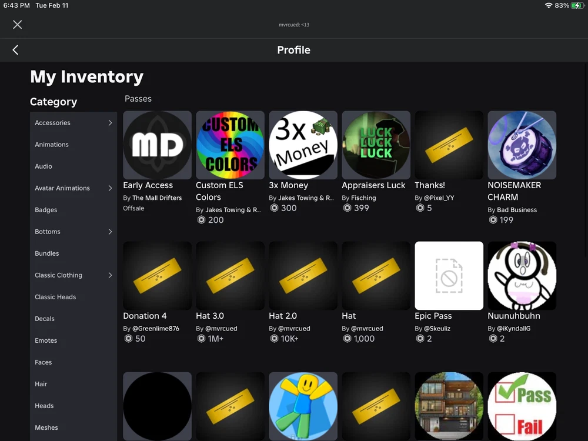The height and width of the screenshot is (441, 588).
Task: Expand the Classic Clothing category
Action: click(110, 275)
